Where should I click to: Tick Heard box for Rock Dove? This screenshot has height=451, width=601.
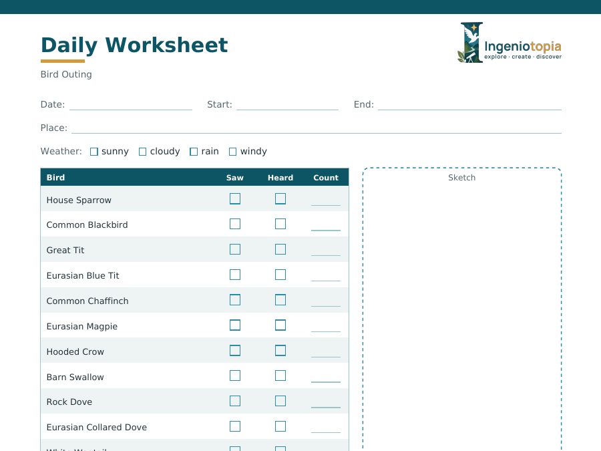280,401
